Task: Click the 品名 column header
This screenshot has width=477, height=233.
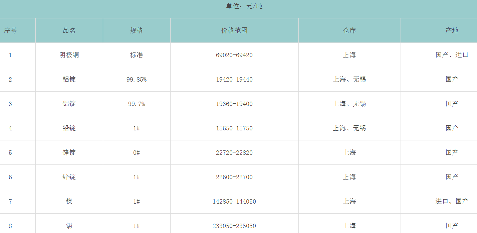Action: pyautogui.click(x=69, y=30)
